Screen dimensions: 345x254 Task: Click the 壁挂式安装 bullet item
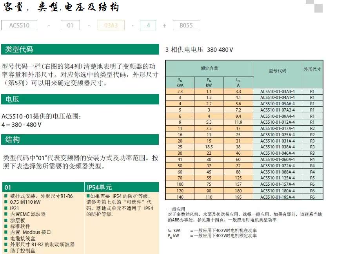pyautogui.click(x=38, y=196)
